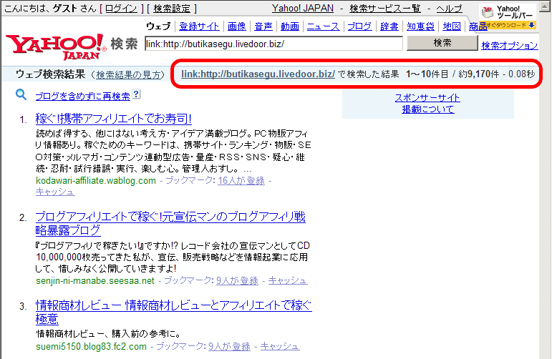Open スポンサーサイト link
Image resolution: width=552 pixels, height=359 pixels.
tap(427, 97)
